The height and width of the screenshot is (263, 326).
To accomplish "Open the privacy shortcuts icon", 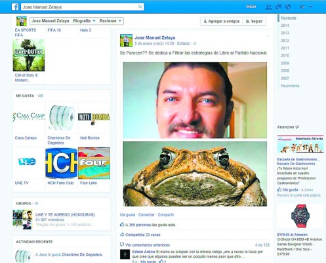I will click(302, 7).
